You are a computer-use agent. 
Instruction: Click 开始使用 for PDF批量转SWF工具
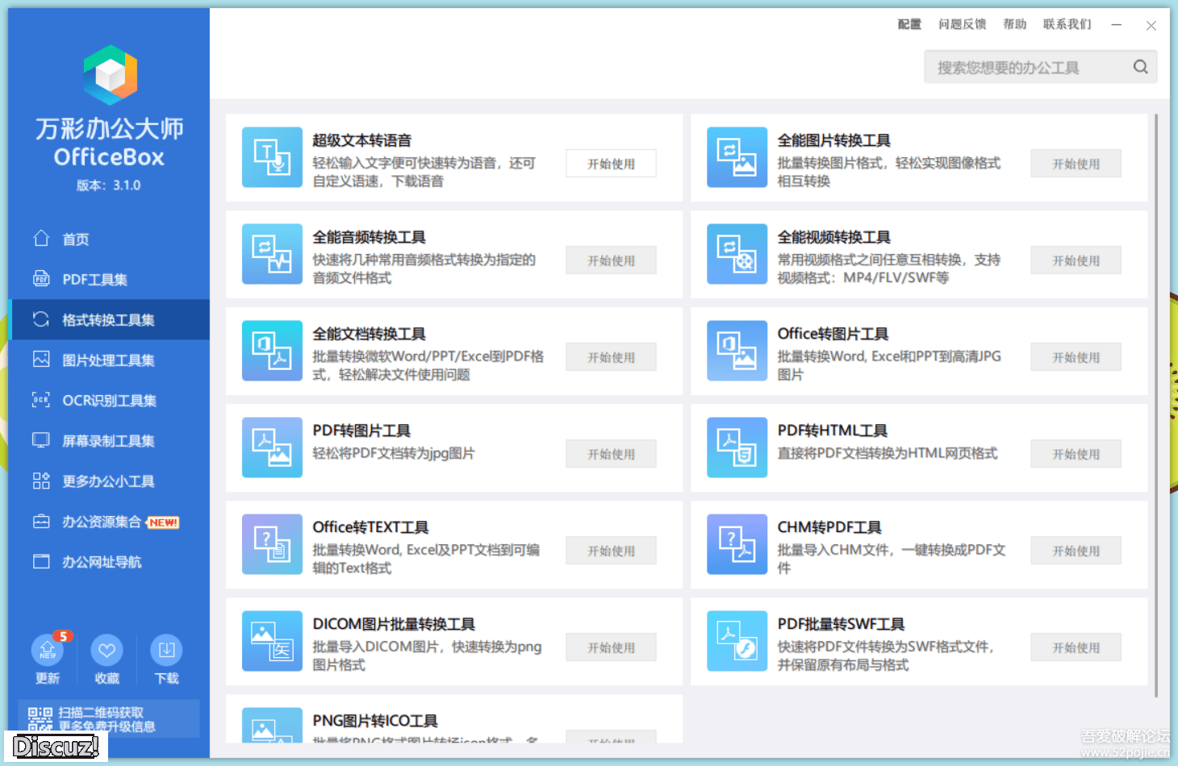1076,647
